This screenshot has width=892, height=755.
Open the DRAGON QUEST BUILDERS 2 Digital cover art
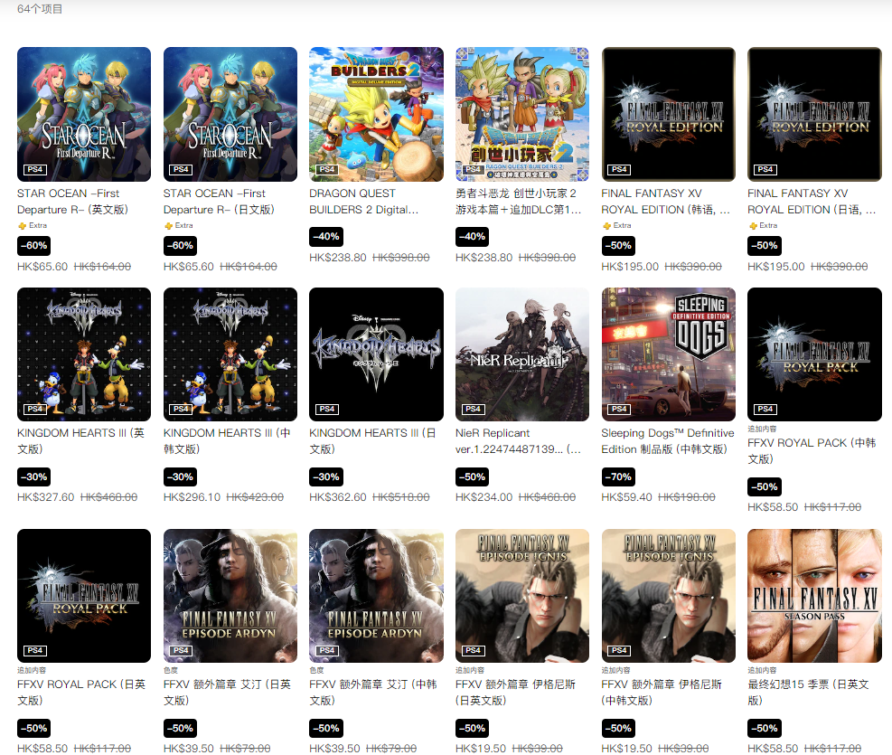point(376,114)
